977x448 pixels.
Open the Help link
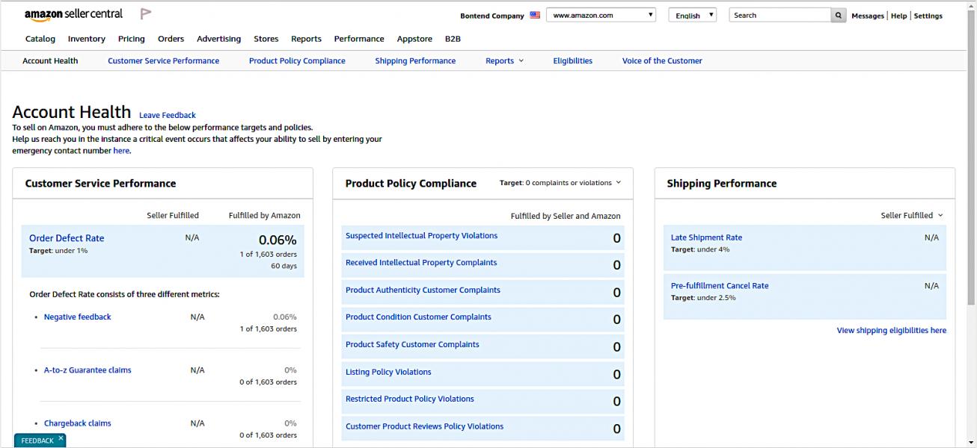tap(898, 16)
